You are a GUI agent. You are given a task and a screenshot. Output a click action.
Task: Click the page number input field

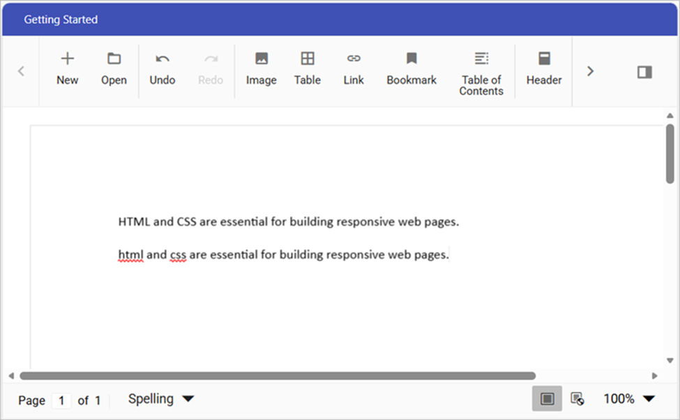tap(61, 400)
